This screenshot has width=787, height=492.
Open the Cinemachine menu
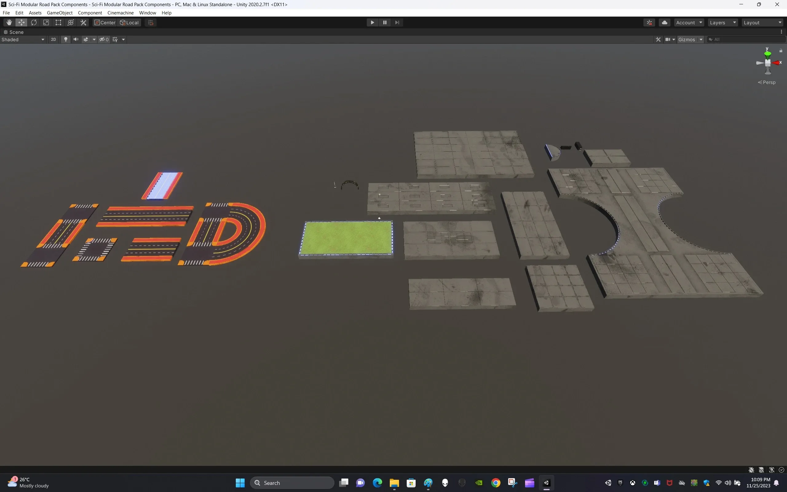pos(121,13)
